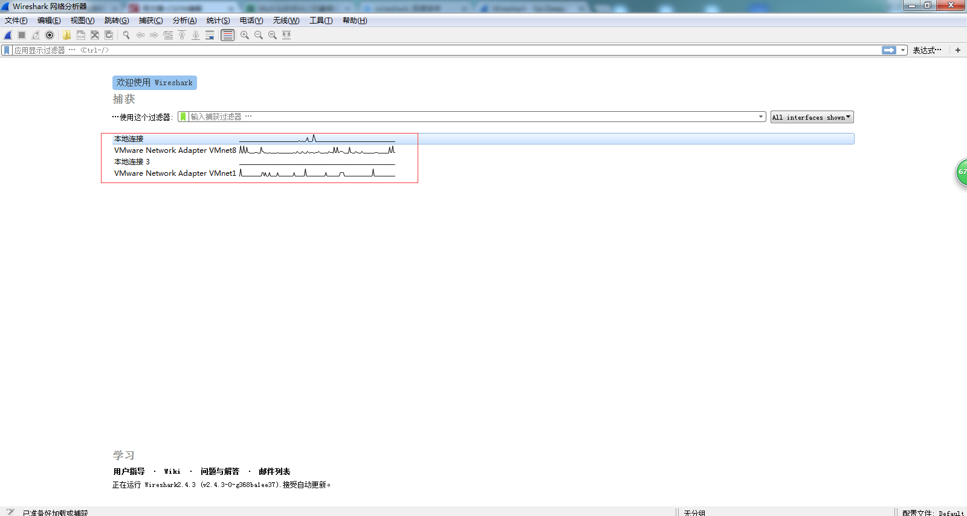Toggle auto-scroll during live capture icon
The height and width of the screenshot is (516, 967).
click(x=210, y=35)
